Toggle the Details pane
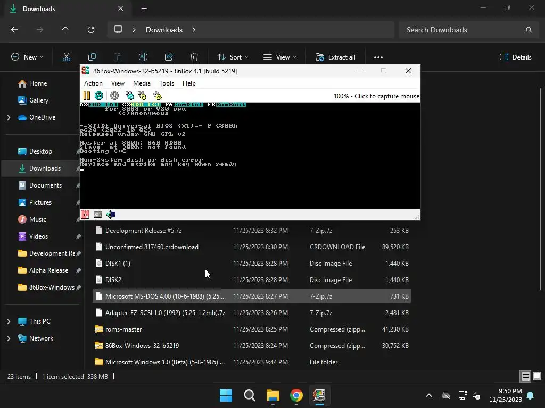This screenshot has height=408, width=545. tap(515, 57)
